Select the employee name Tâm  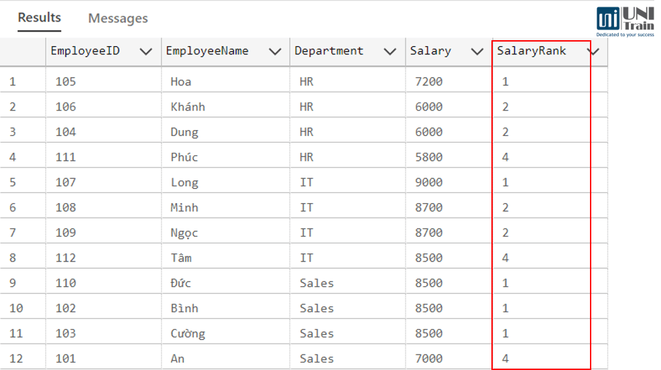tap(181, 257)
